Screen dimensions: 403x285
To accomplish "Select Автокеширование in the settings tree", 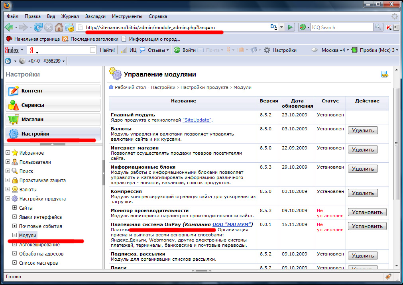I will click(39, 244).
